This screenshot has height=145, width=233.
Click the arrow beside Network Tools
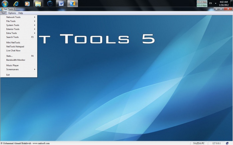coord(35,17)
